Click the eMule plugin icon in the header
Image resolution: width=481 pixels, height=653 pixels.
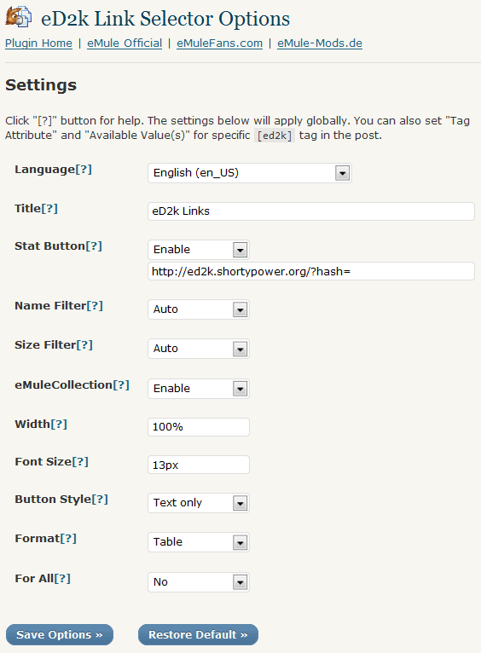coord(18,17)
